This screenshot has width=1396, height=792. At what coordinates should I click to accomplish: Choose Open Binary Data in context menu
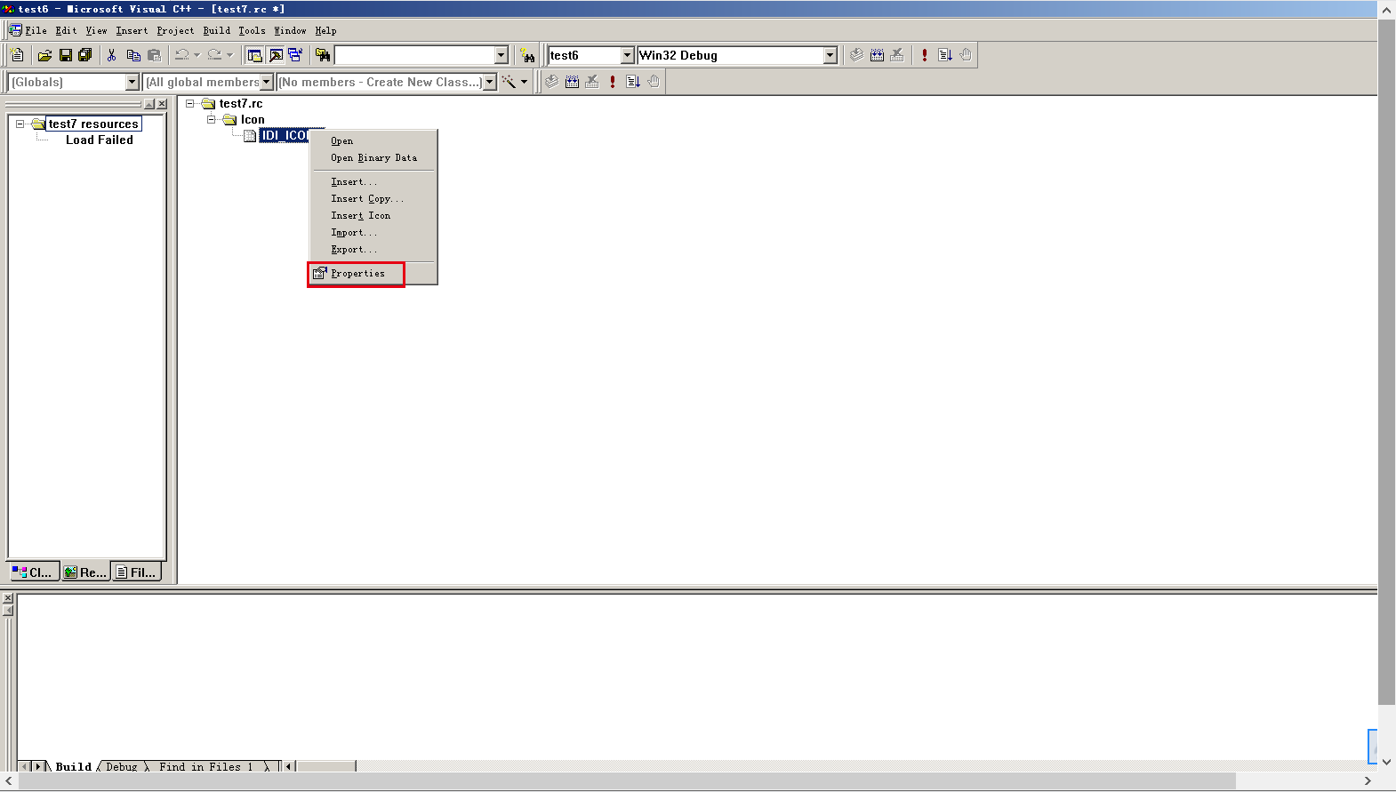373,158
